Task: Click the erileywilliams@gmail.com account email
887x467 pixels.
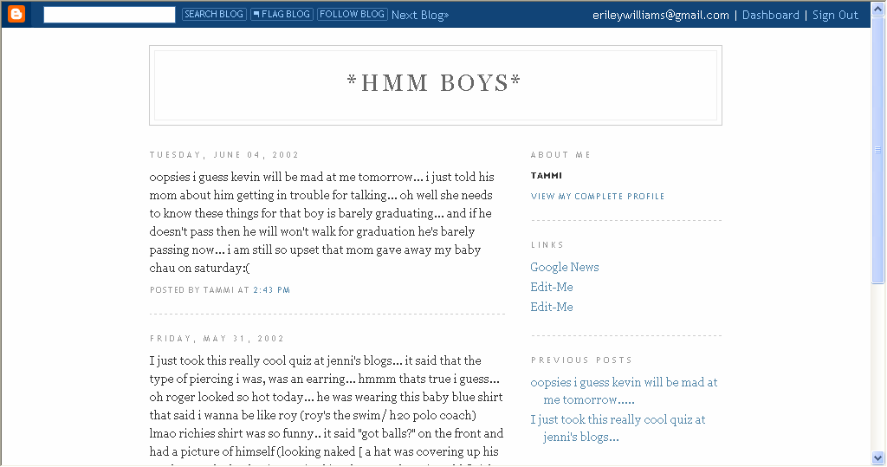Action: (660, 15)
